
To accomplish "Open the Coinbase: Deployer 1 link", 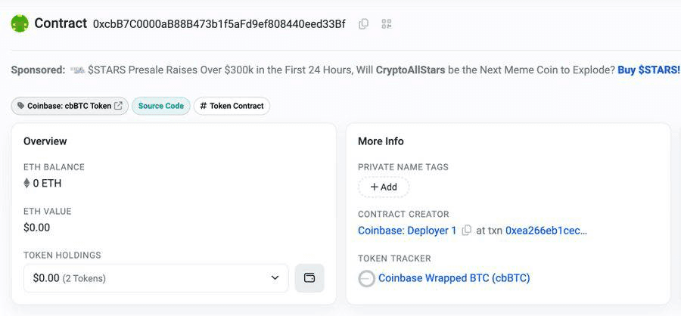I will (x=407, y=231).
